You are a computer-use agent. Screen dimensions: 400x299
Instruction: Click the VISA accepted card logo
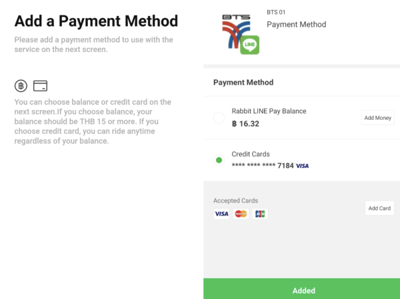[x=221, y=214]
